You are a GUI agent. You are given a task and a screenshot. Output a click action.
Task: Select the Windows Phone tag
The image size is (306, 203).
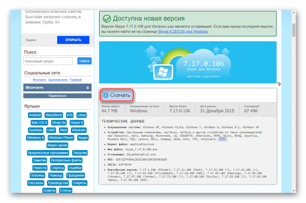[61, 138]
